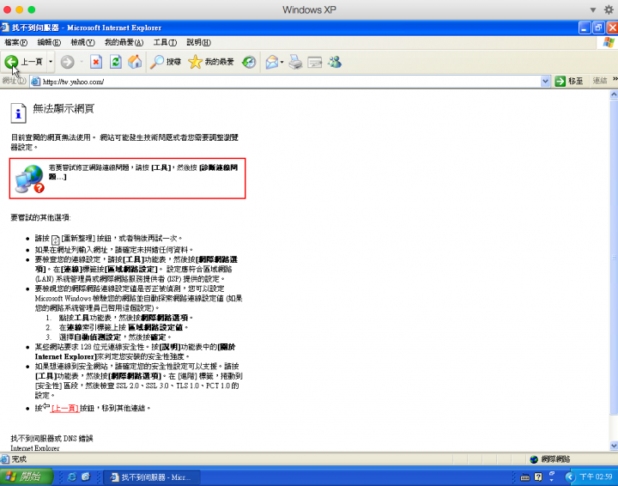The width and height of the screenshot is (618, 486).
Task: Open the Back button history dropdown arrow
Action: (51, 62)
